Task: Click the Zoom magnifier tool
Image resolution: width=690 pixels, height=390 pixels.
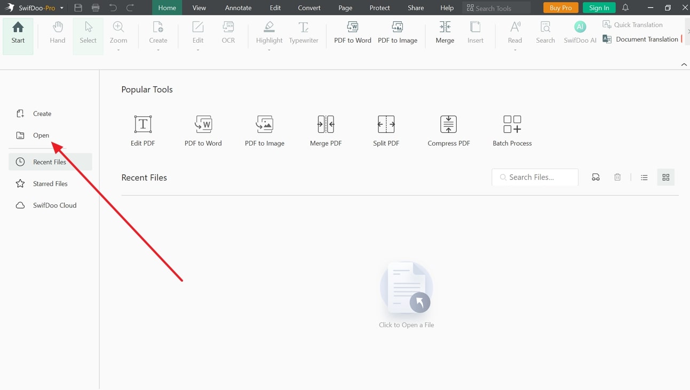Action: tap(118, 33)
